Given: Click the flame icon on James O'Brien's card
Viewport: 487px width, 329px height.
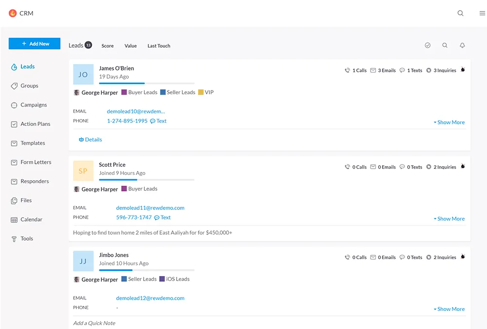Looking at the screenshot, I should [463, 69].
